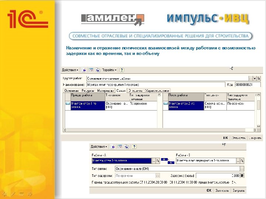Open Работа-А value with magnifier button
This screenshot has height=199, width=266.
click(x=158, y=161)
